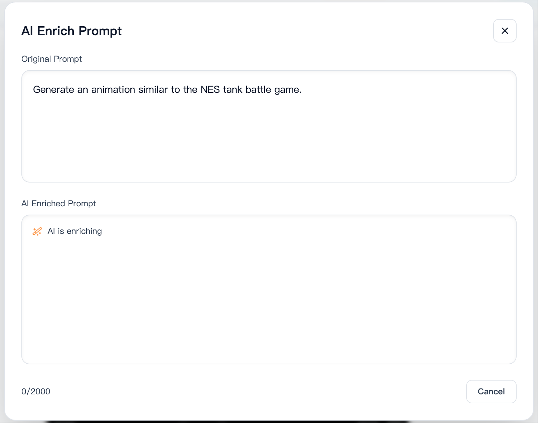Close the AI Enrich Prompt dialog
This screenshot has height=423, width=538.
tap(505, 31)
